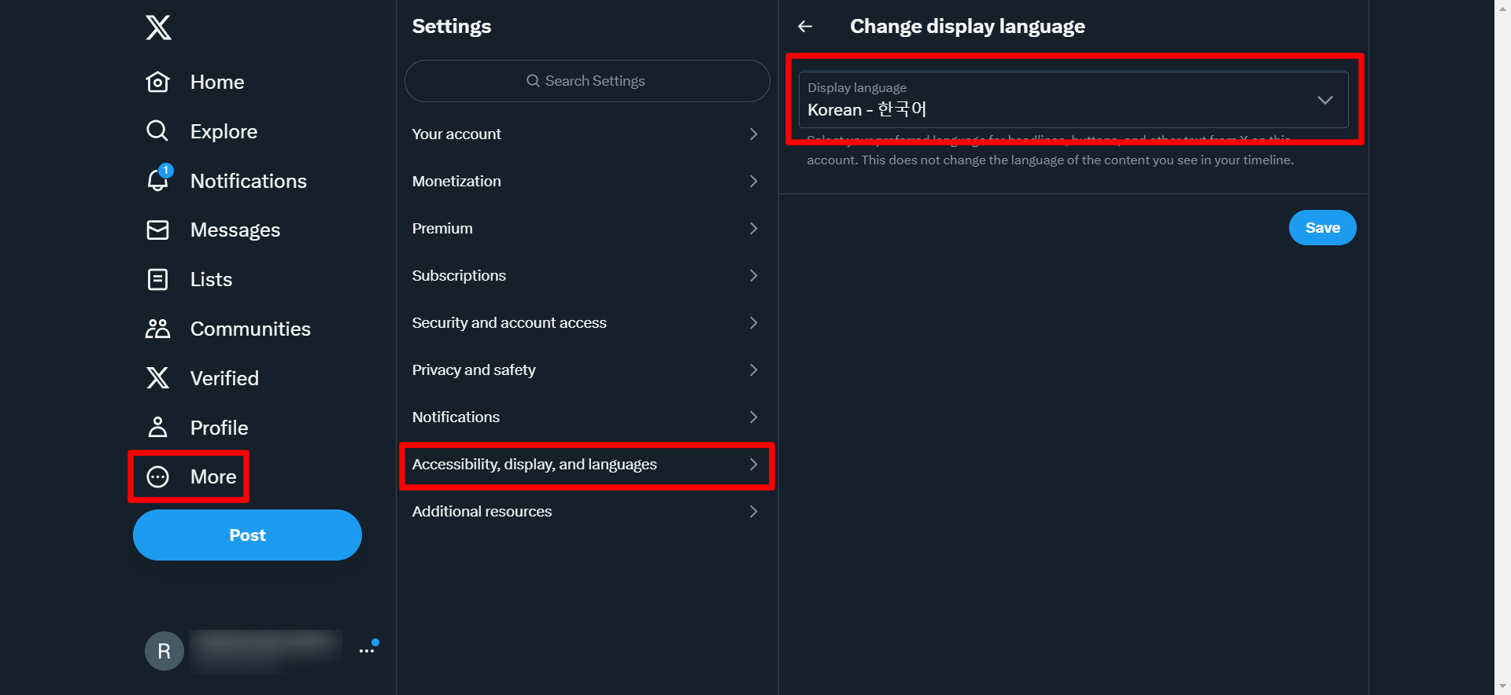
Task: Open Notifications bell icon
Action: pyautogui.click(x=158, y=181)
